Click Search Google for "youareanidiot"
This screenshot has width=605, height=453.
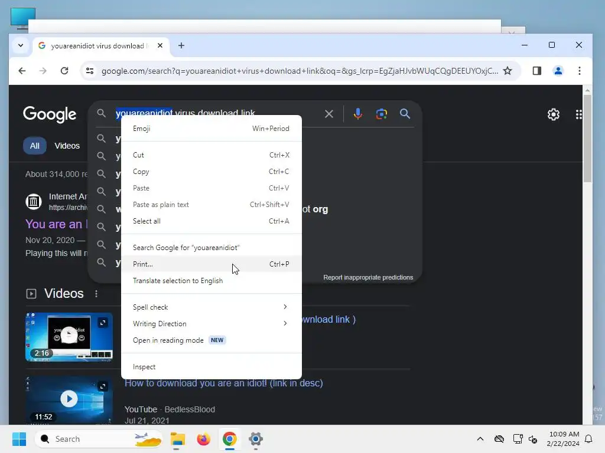point(211,248)
